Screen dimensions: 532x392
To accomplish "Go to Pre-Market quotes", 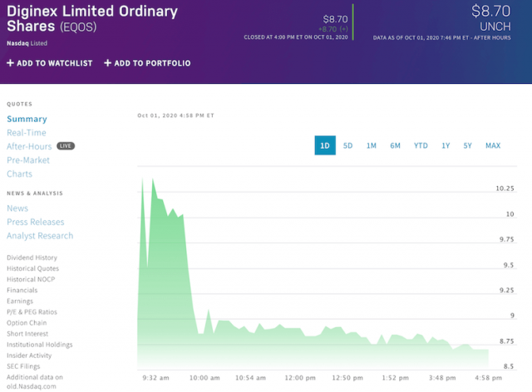I will tap(28, 160).
